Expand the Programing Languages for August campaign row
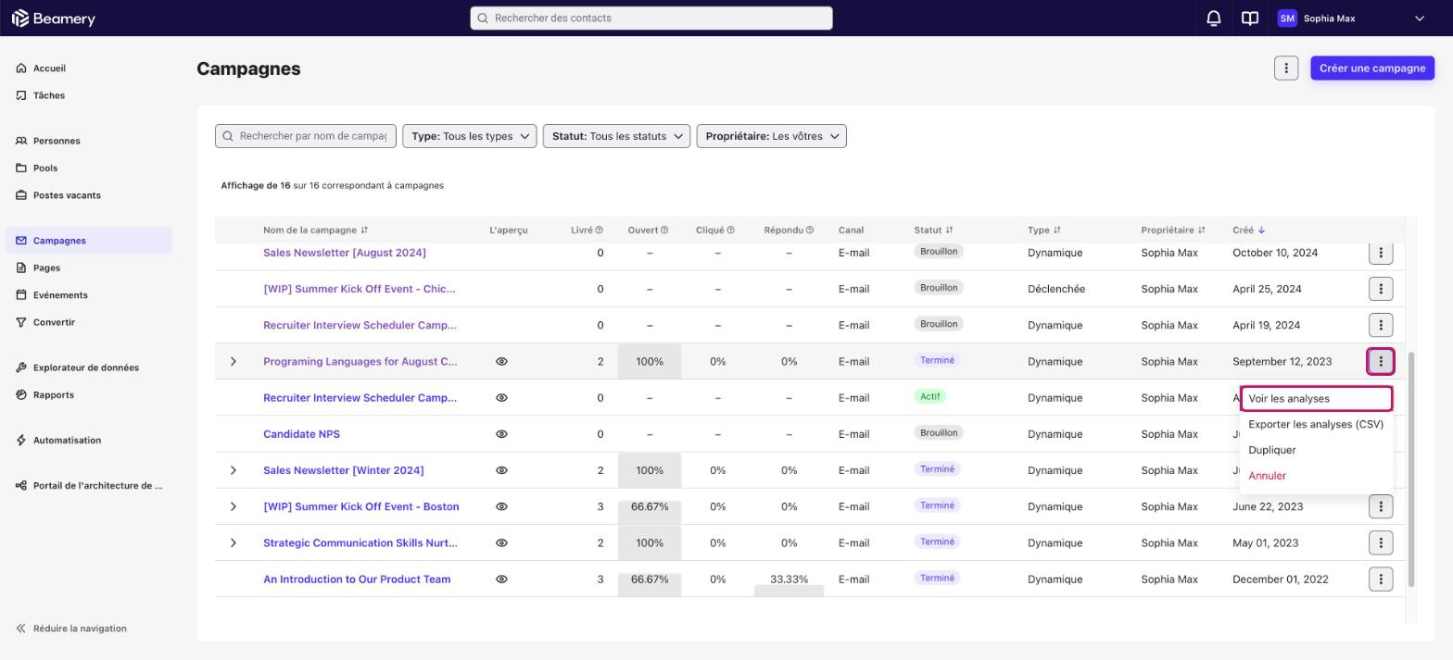Image resolution: width=1453 pixels, height=660 pixels. point(233,362)
